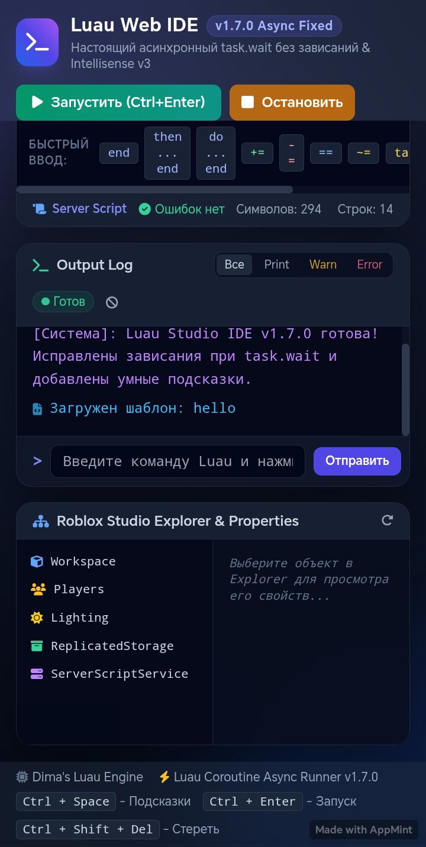Open the Made with AppMint link

pyautogui.click(x=364, y=829)
